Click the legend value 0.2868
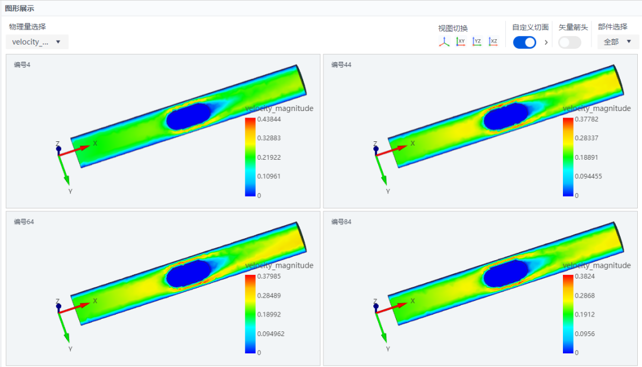Screen dimensions: 642x367 (x=585, y=295)
